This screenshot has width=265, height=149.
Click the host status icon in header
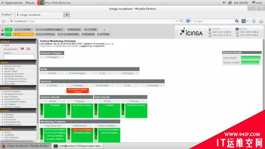coord(2,30)
